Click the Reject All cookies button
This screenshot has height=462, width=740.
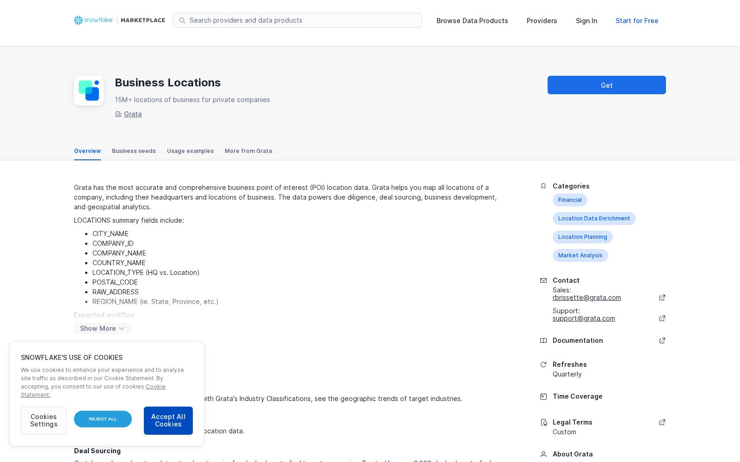(x=103, y=419)
